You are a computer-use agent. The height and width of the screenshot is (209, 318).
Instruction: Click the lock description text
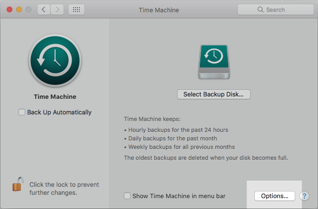pyautogui.click(x=64, y=189)
